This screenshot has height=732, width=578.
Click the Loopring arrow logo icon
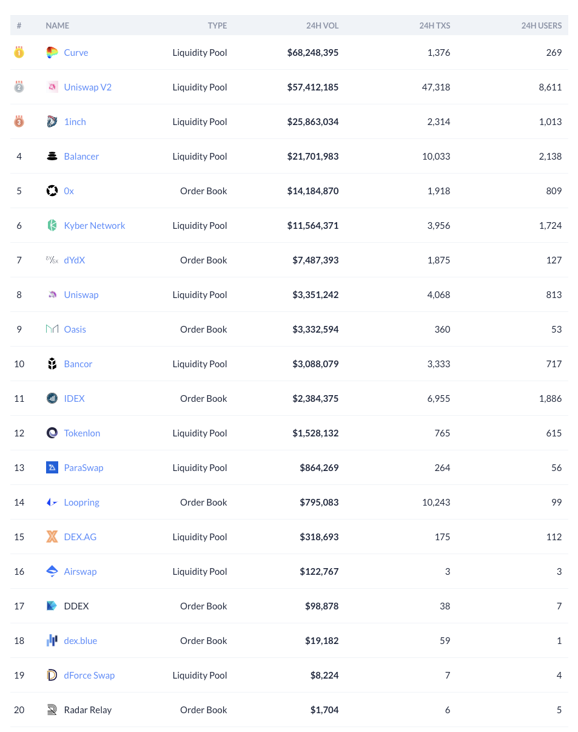[52, 503]
